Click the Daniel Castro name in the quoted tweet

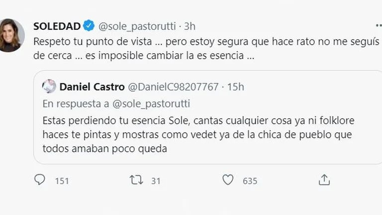point(92,87)
